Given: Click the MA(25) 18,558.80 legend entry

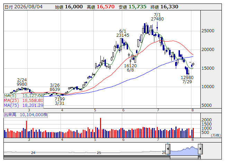Looking at the screenshot, I should [24, 101].
